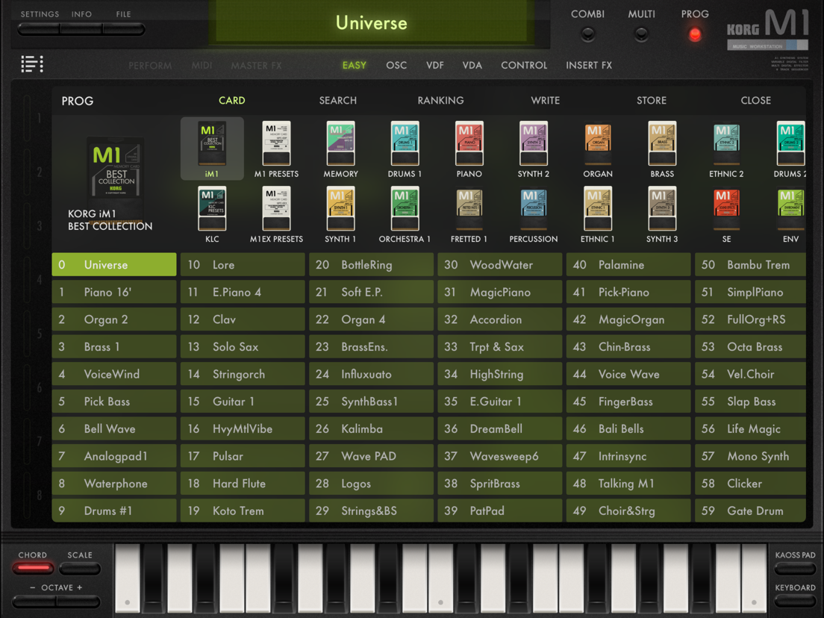Click CLOSE in the program browser
The height and width of the screenshot is (618, 824).
(755, 100)
